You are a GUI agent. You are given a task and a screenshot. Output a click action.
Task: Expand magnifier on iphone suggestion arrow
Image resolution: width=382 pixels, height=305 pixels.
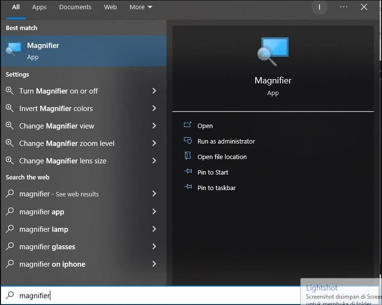[154, 264]
